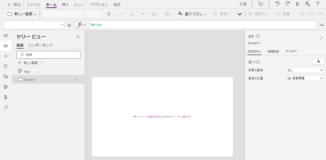
Task: Open the Power Automate panel
Action: pyautogui.click(x=6, y=87)
